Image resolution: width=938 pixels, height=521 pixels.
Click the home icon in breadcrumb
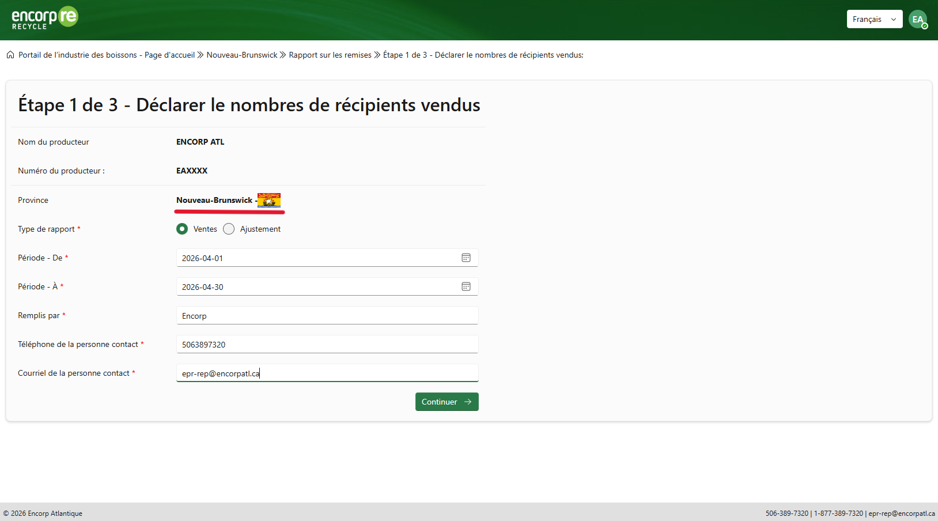click(x=10, y=55)
